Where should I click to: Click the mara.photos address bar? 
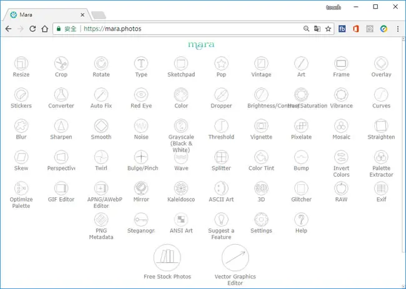(x=179, y=29)
